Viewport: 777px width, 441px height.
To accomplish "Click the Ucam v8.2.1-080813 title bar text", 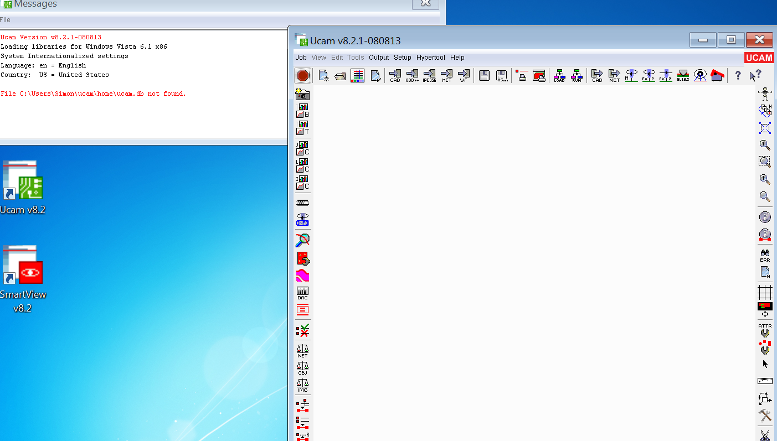I will pos(355,41).
